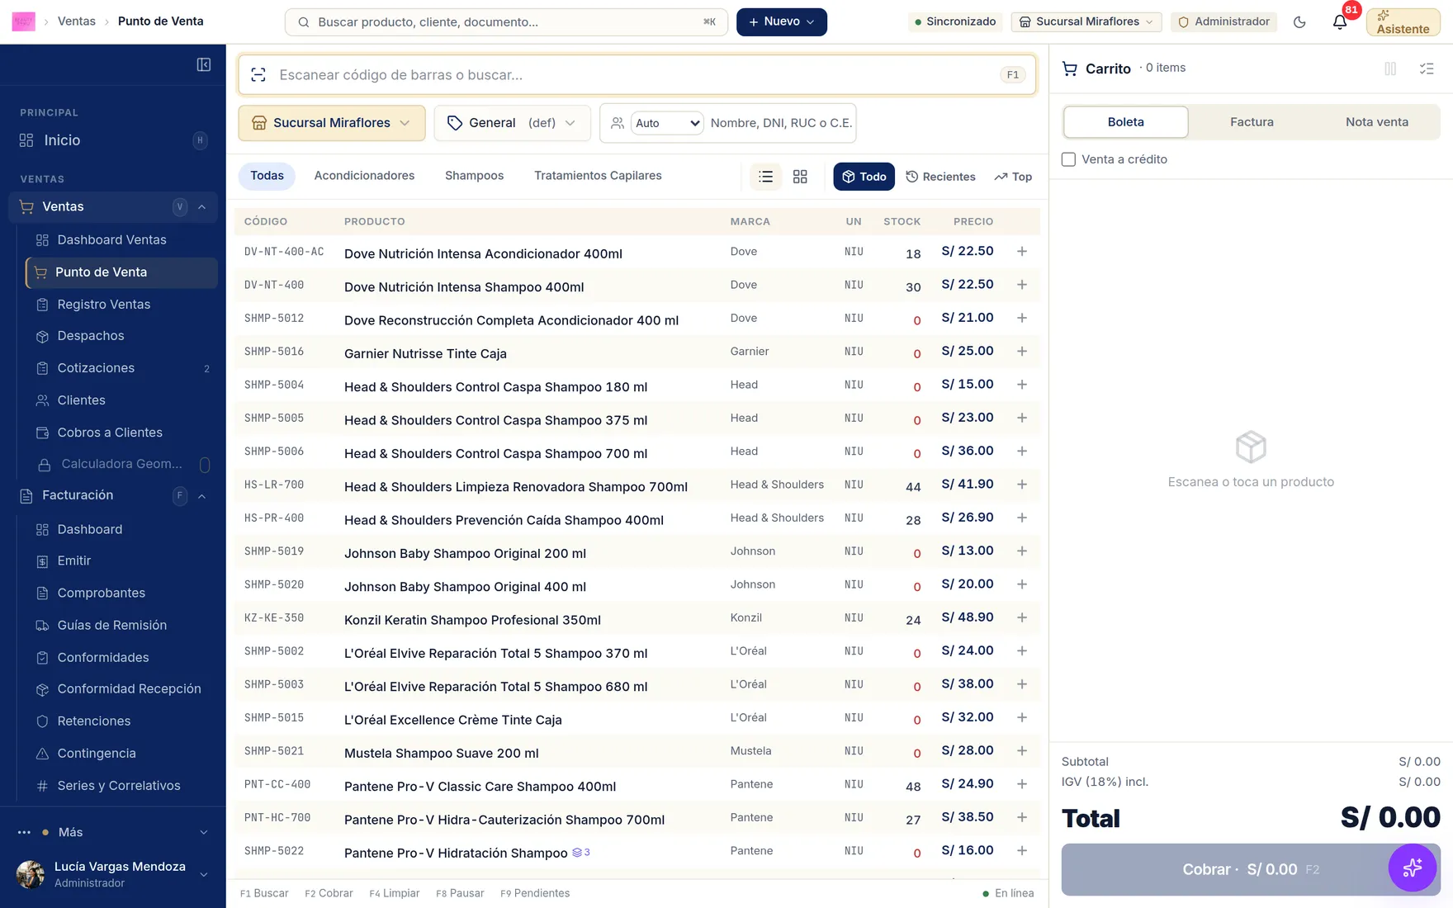Toggle dark mode moon icon

click(1299, 22)
